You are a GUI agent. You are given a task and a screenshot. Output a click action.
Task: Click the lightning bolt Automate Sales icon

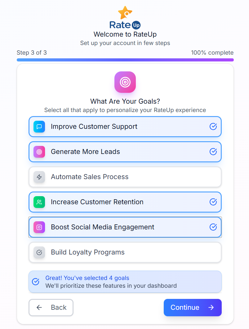coord(39,177)
